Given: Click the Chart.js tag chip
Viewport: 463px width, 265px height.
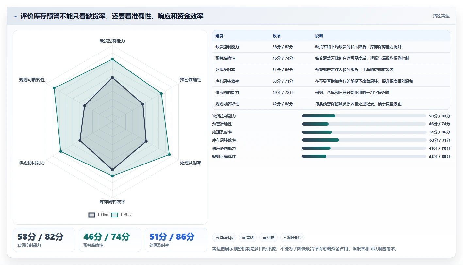Looking at the screenshot, I should coord(224,238).
